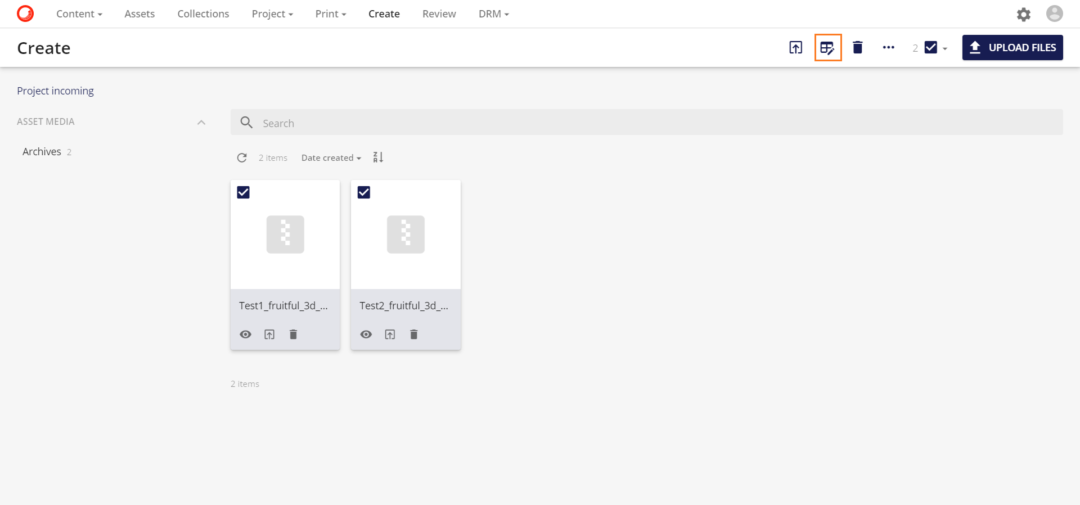Open the Review tab
This screenshot has height=505, width=1080.
[439, 14]
